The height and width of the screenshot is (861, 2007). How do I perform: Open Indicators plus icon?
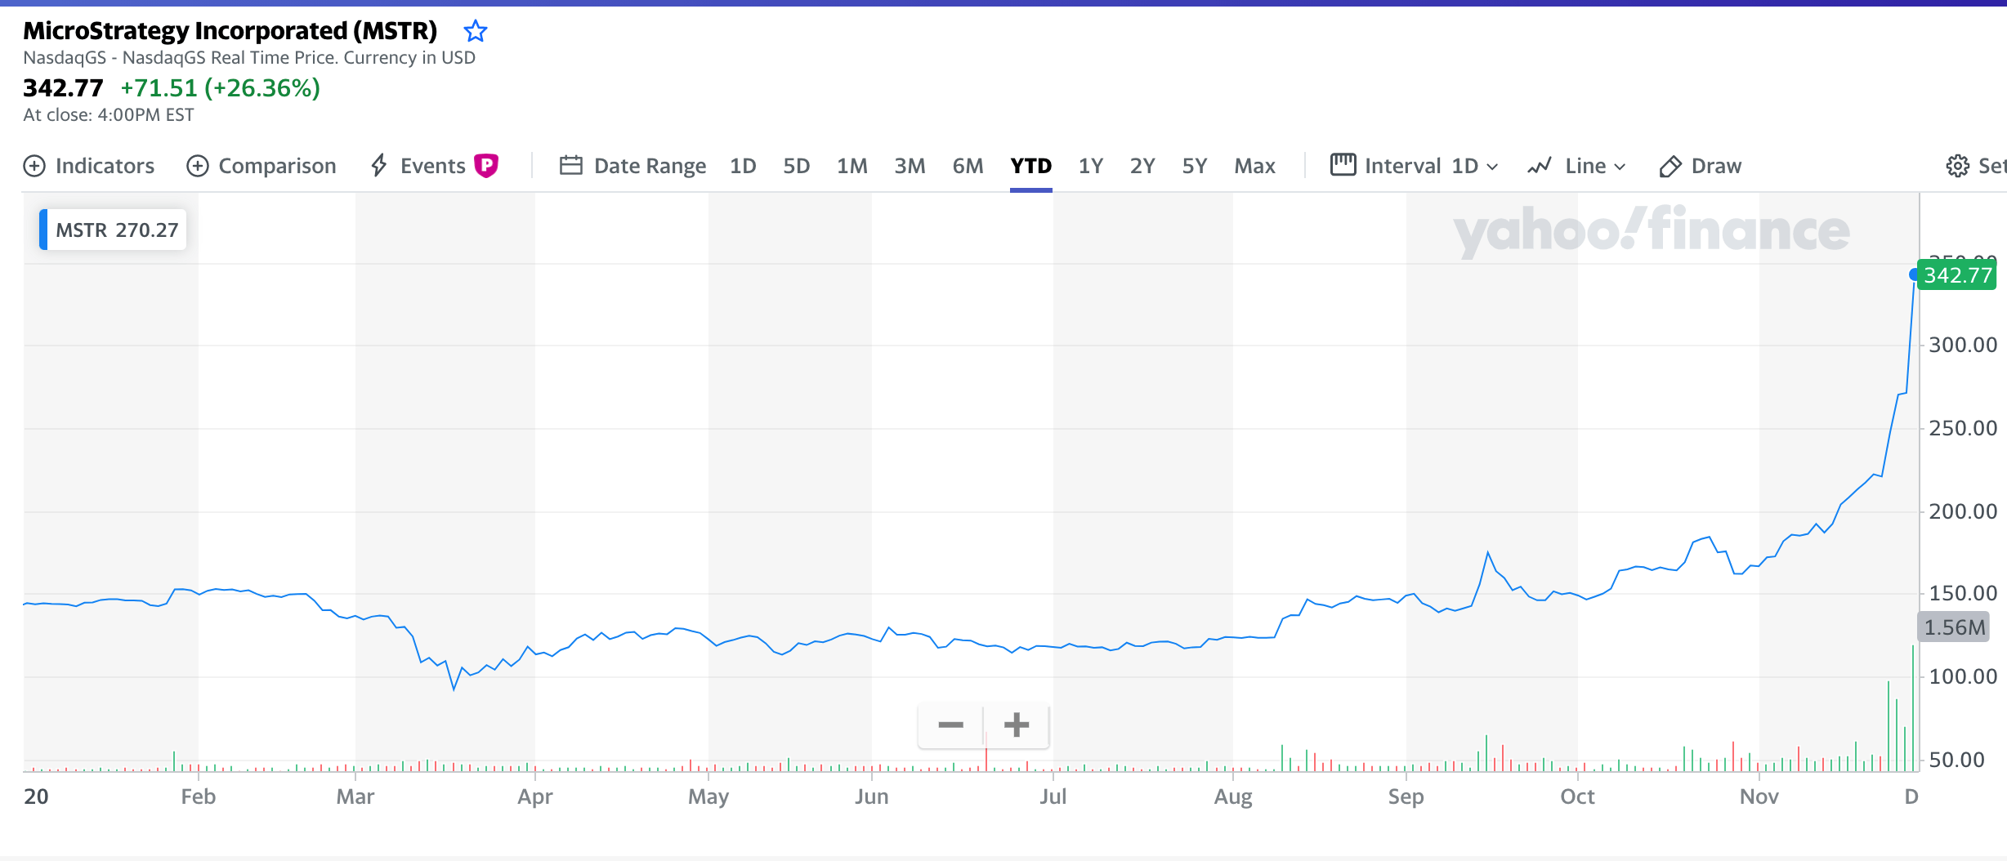coord(34,166)
